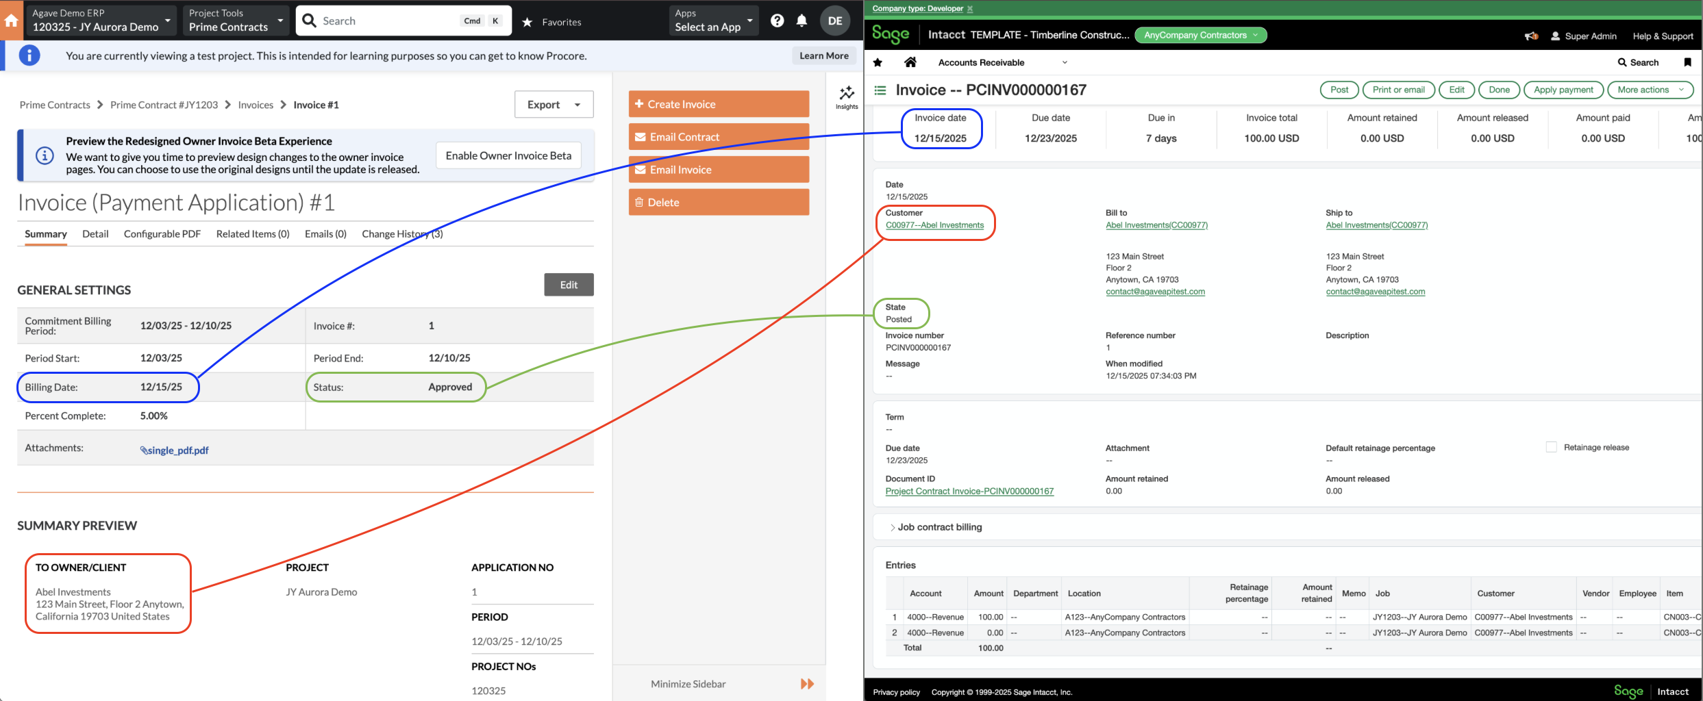The height and width of the screenshot is (701, 1703).
Task: Enable the Retainage release checkbox
Action: (x=1551, y=446)
